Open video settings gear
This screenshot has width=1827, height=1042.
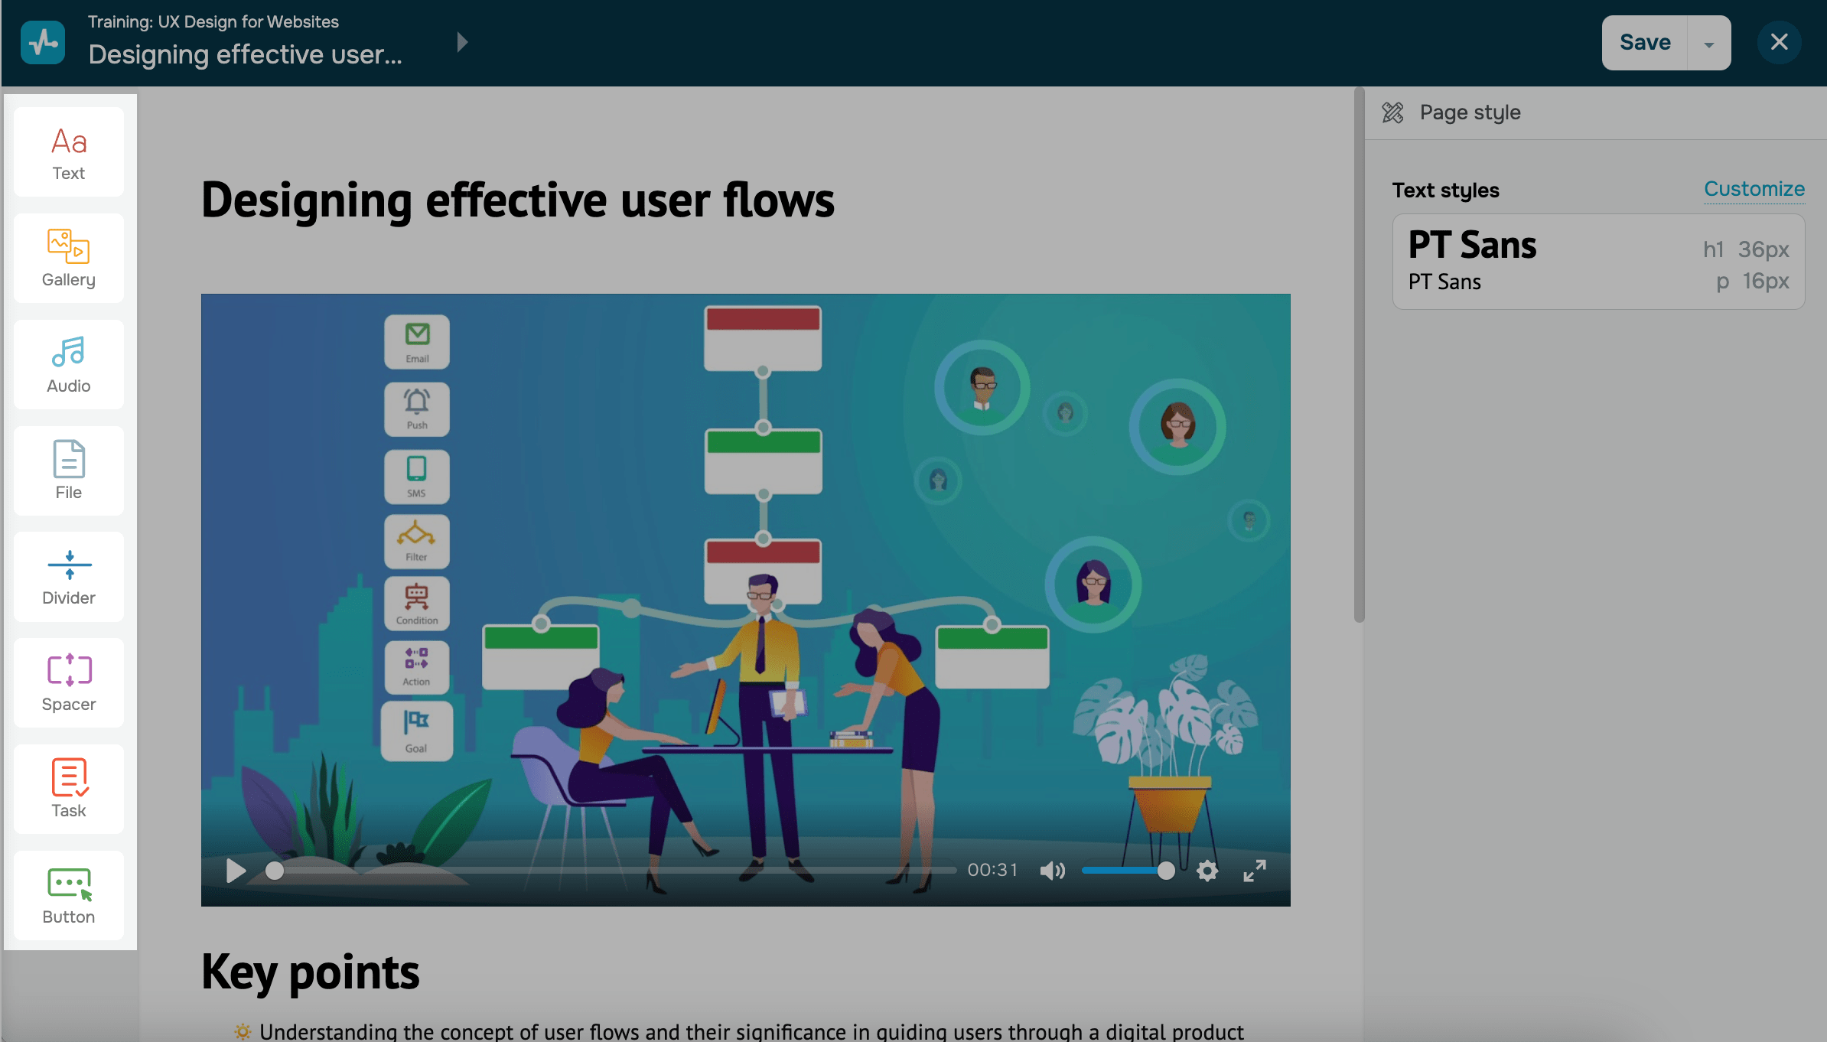coord(1207,871)
